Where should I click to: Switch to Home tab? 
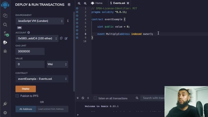tap(97, 3)
